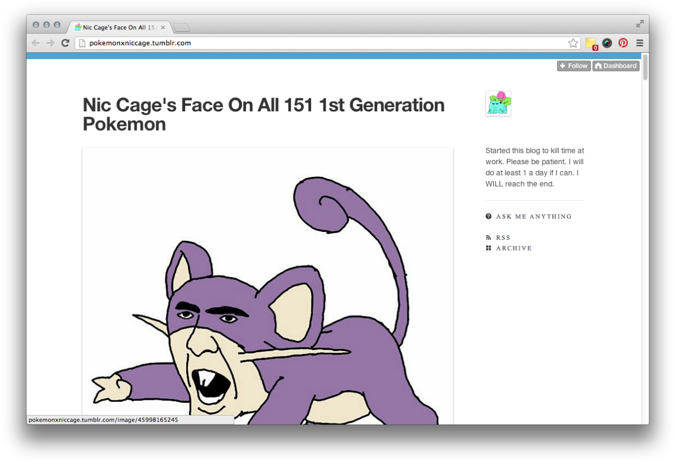The image size is (675, 462).
Task: Reload the page with the refresh icon
Action: click(x=65, y=43)
